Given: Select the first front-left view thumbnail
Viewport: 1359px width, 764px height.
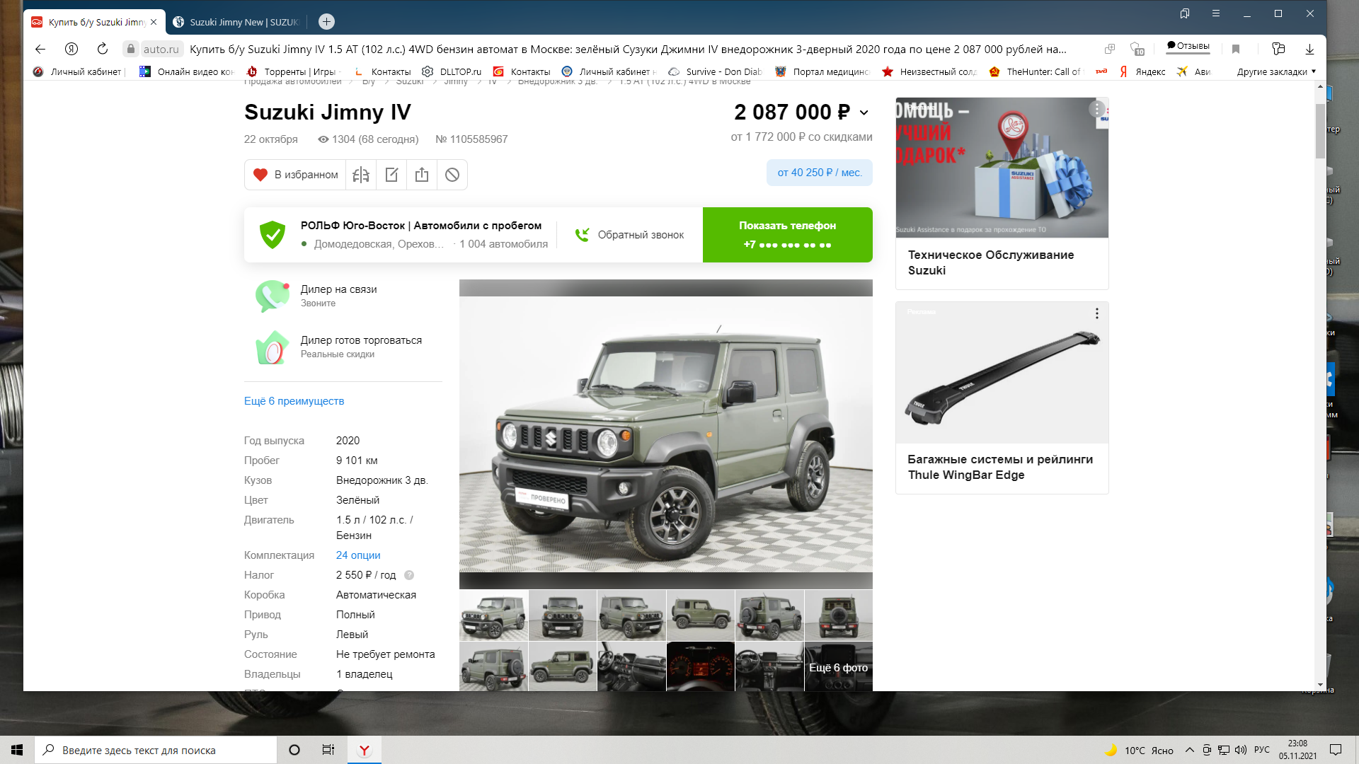Looking at the screenshot, I should [493, 615].
